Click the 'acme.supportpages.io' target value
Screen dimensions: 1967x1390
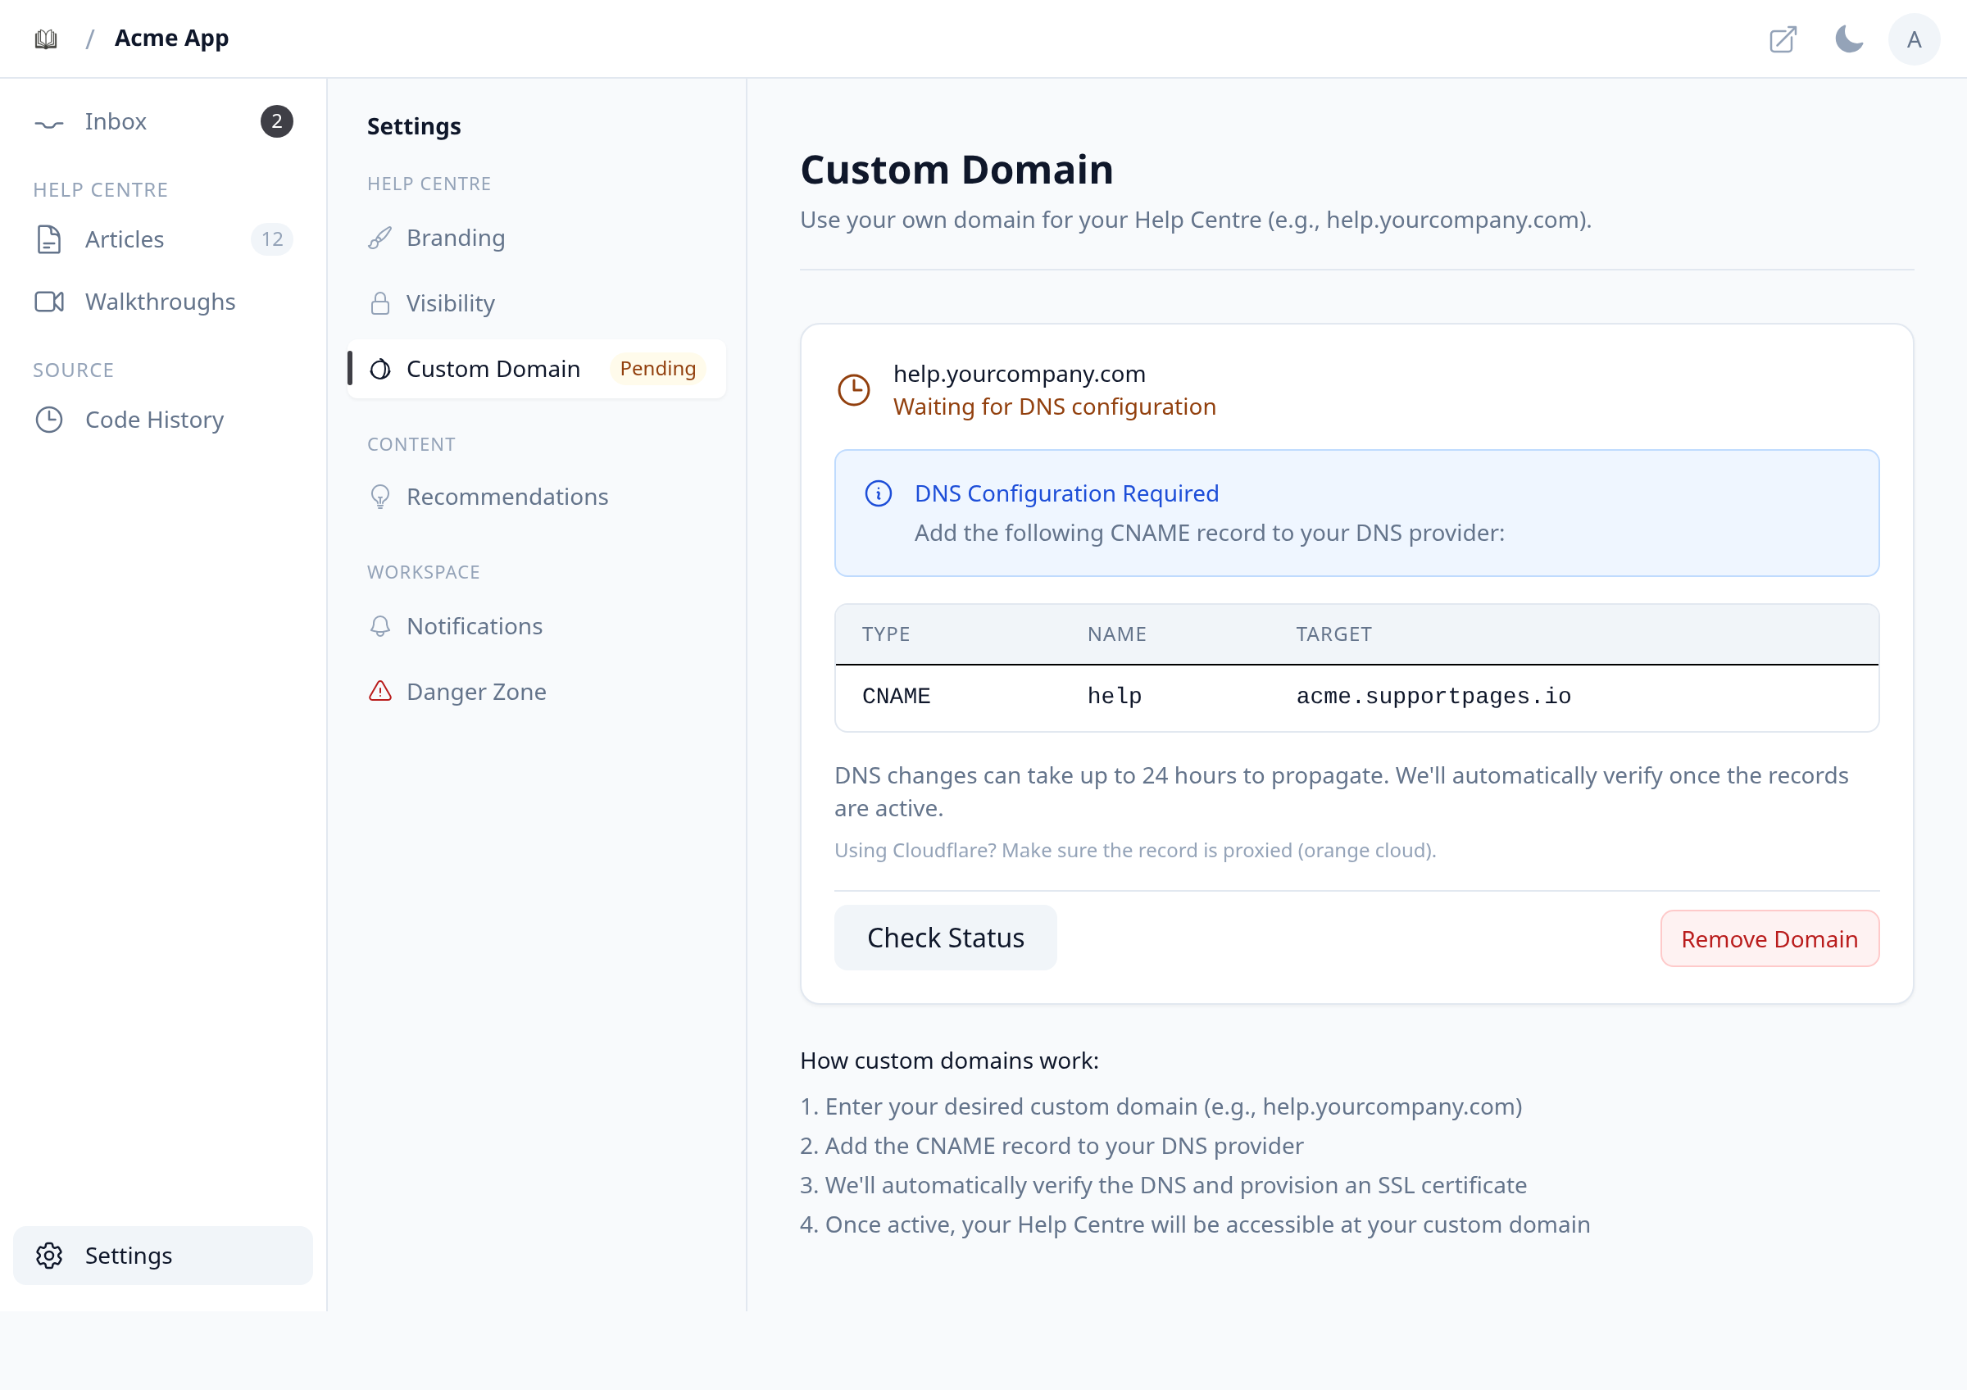coord(1433,697)
